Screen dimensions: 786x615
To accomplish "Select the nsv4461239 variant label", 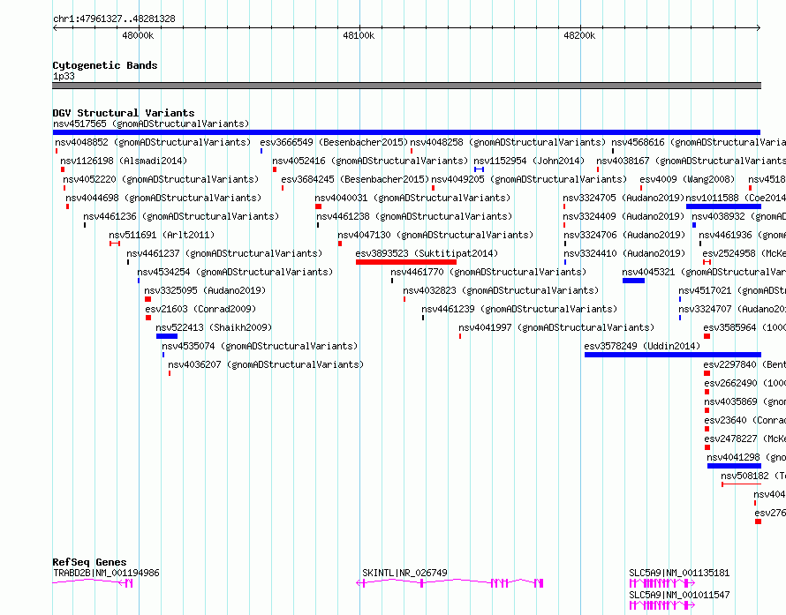I will pos(519,309).
